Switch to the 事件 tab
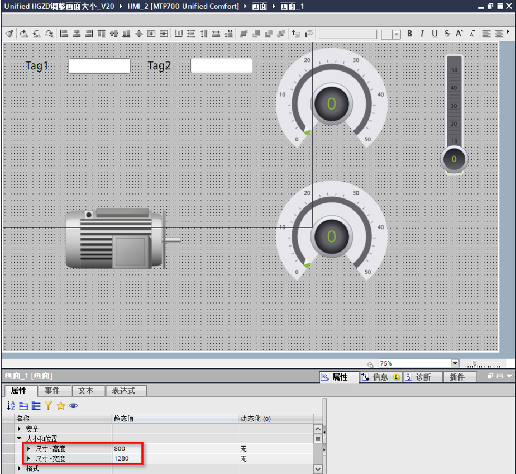The width and height of the screenshot is (516, 474). point(52,391)
